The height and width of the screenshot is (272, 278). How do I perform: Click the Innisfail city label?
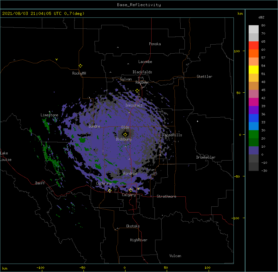tap(134, 105)
